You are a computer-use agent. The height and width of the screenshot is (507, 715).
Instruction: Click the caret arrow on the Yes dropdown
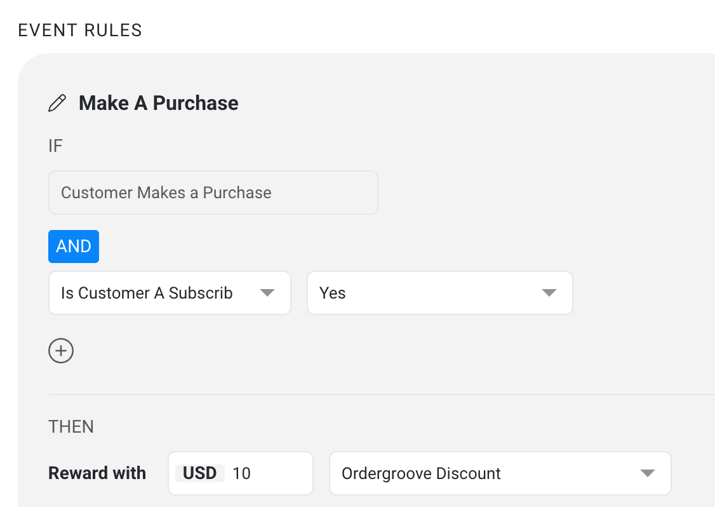click(549, 293)
